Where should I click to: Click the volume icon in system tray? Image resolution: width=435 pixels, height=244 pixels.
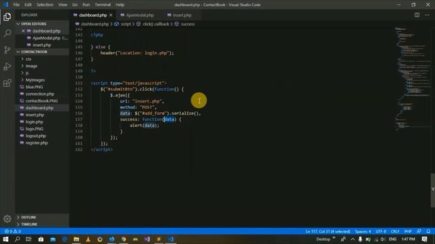point(383,239)
